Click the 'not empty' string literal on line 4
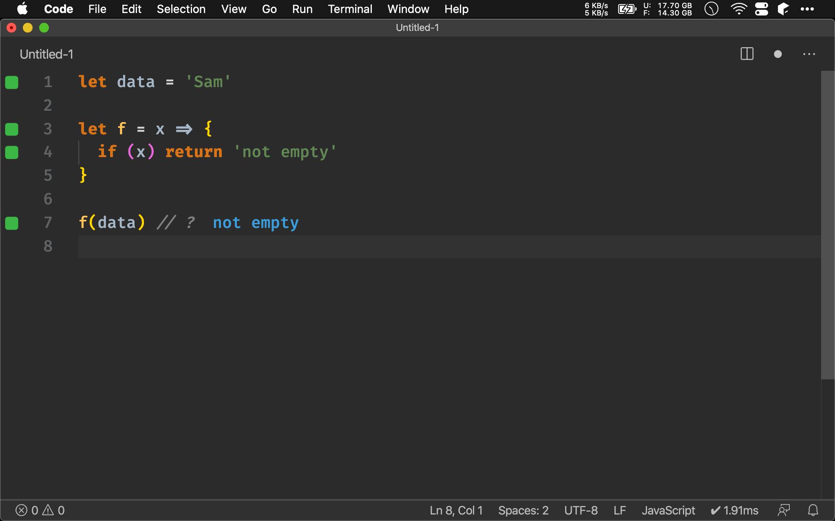835x521 pixels. point(285,152)
